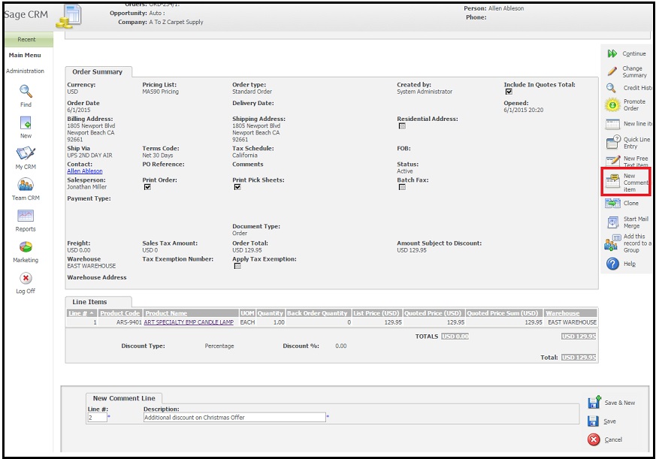This screenshot has width=656, height=459.
Task: Toggle the Print Pick Sheets checkbox
Action: tap(237, 187)
